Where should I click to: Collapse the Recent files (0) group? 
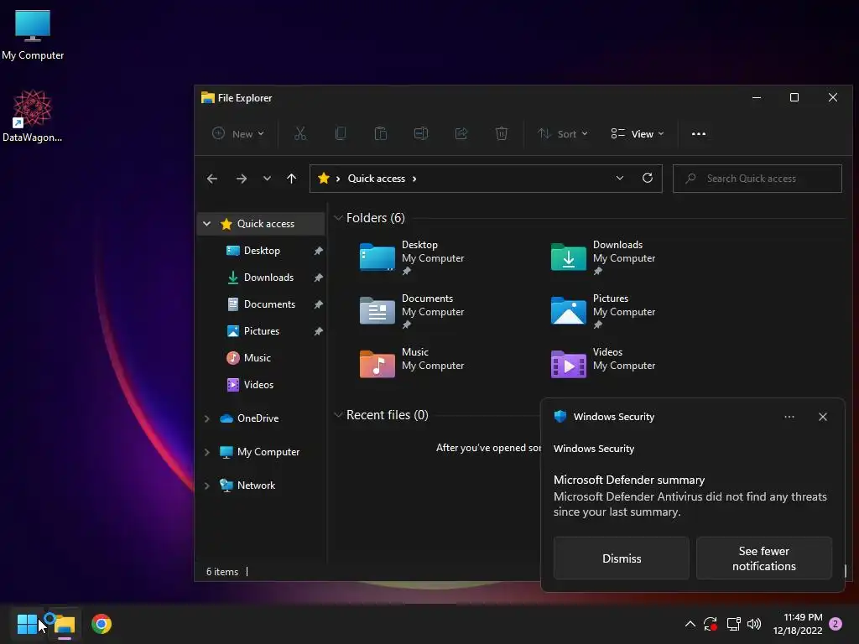point(338,414)
